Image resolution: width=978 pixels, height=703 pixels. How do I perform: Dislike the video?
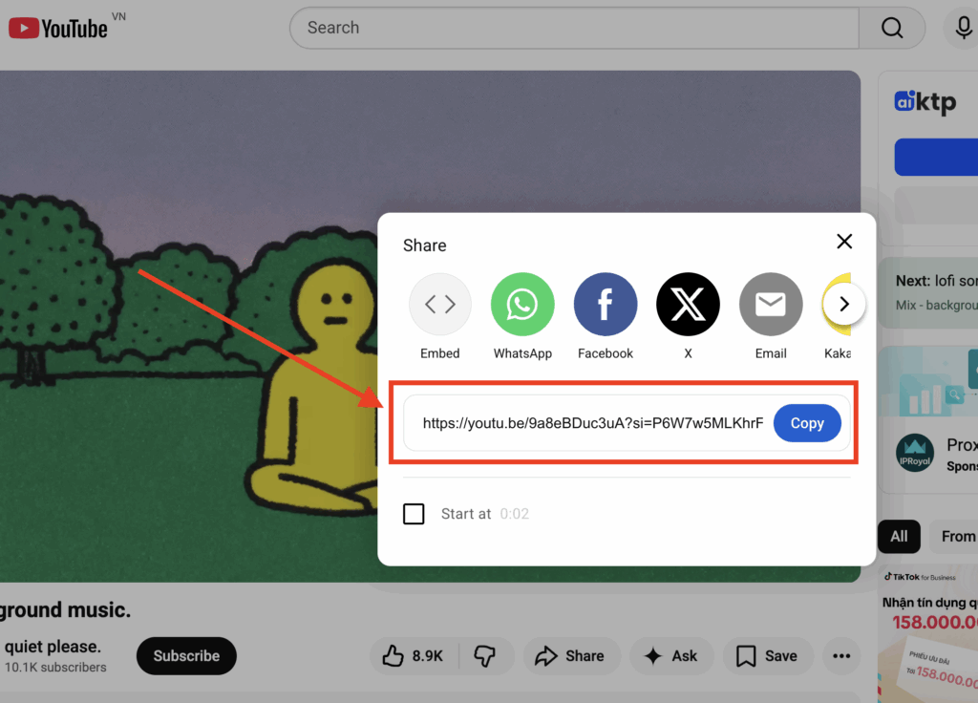click(x=487, y=656)
